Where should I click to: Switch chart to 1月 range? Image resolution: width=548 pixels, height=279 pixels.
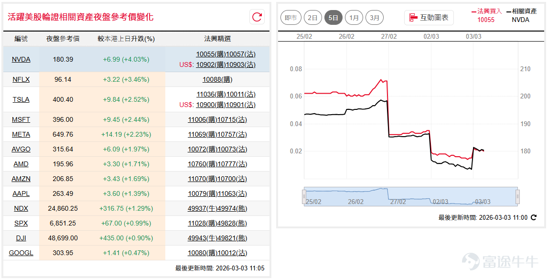pyautogui.click(x=354, y=18)
